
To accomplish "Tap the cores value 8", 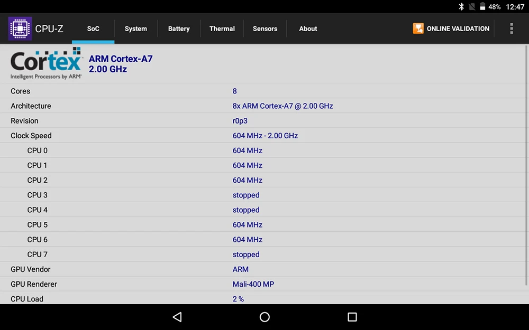I will click(234, 91).
